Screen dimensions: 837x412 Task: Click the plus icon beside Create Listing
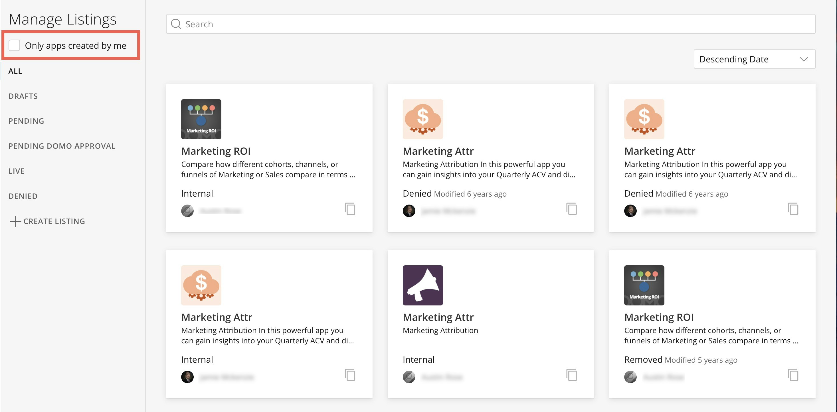tap(15, 221)
